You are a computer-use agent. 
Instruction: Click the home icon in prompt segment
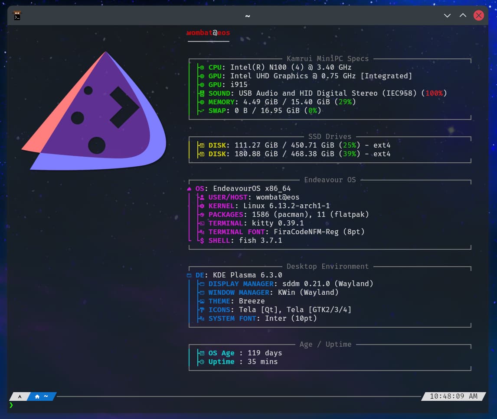pos(37,396)
